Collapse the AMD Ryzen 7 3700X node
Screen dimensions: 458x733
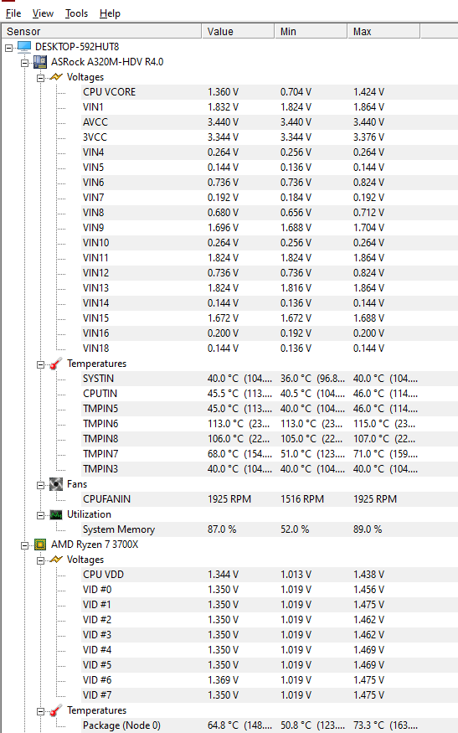[25, 545]
